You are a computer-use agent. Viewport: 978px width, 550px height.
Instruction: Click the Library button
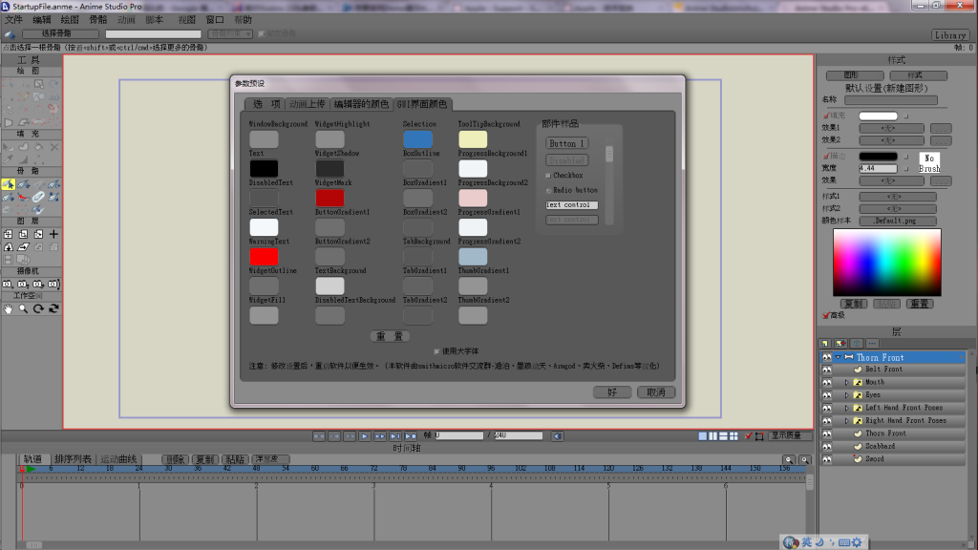(x=950, y=35)
